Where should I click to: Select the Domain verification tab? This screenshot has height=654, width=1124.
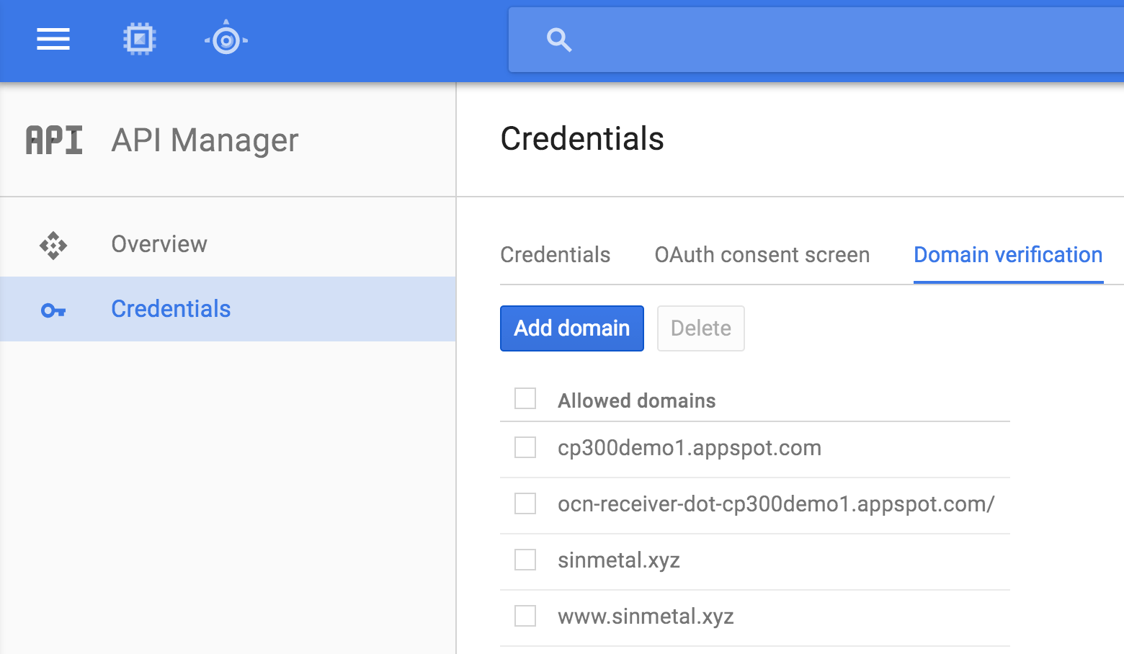coord(1007,255)
